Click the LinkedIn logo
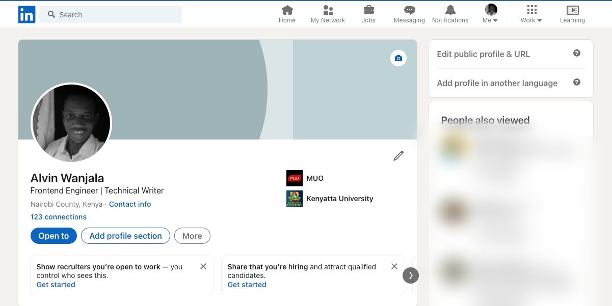Image resolution: width=612 pixels, height=306 pixels. pyautogui.click(x=26, y=14)
